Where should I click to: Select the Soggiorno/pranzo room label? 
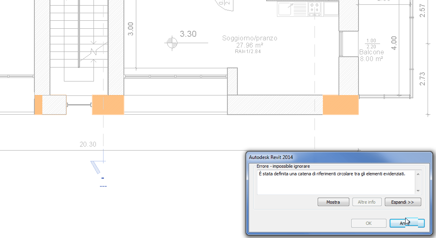click(250, 38)
